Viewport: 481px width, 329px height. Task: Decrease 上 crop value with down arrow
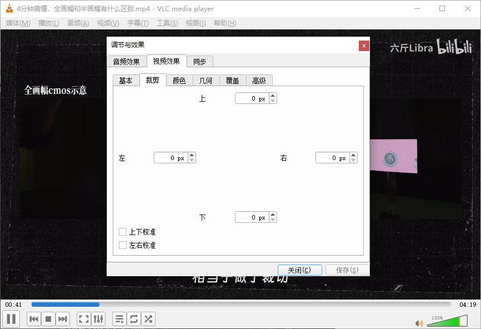click(273, 101)
